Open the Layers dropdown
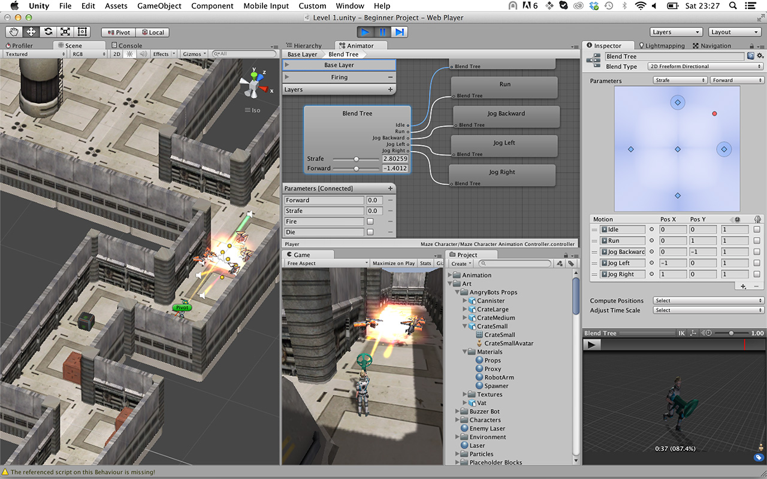The height and width of the screenshot is (479, 767). coord(676,32)
